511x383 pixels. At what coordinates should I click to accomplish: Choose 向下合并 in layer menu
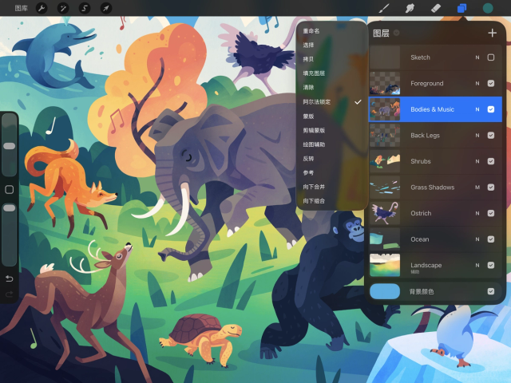(314, 187)
